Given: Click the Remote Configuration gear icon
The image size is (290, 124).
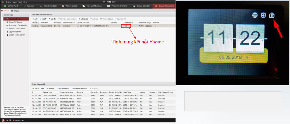Looking at the screenshot, I should (x=59, y=19).
